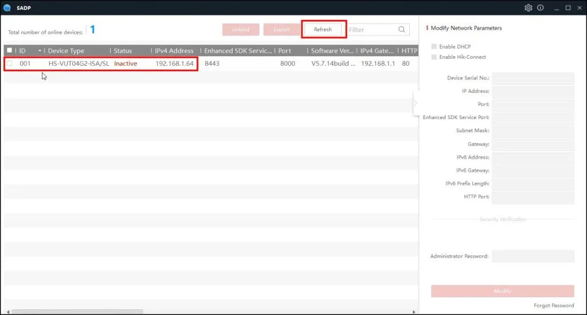Click the HTTP Port input field
587x315 pixels.
[533, 197]
